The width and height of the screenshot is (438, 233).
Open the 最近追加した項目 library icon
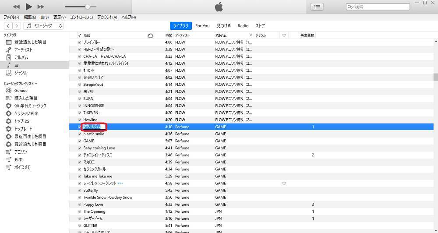[x=9, y=42]
